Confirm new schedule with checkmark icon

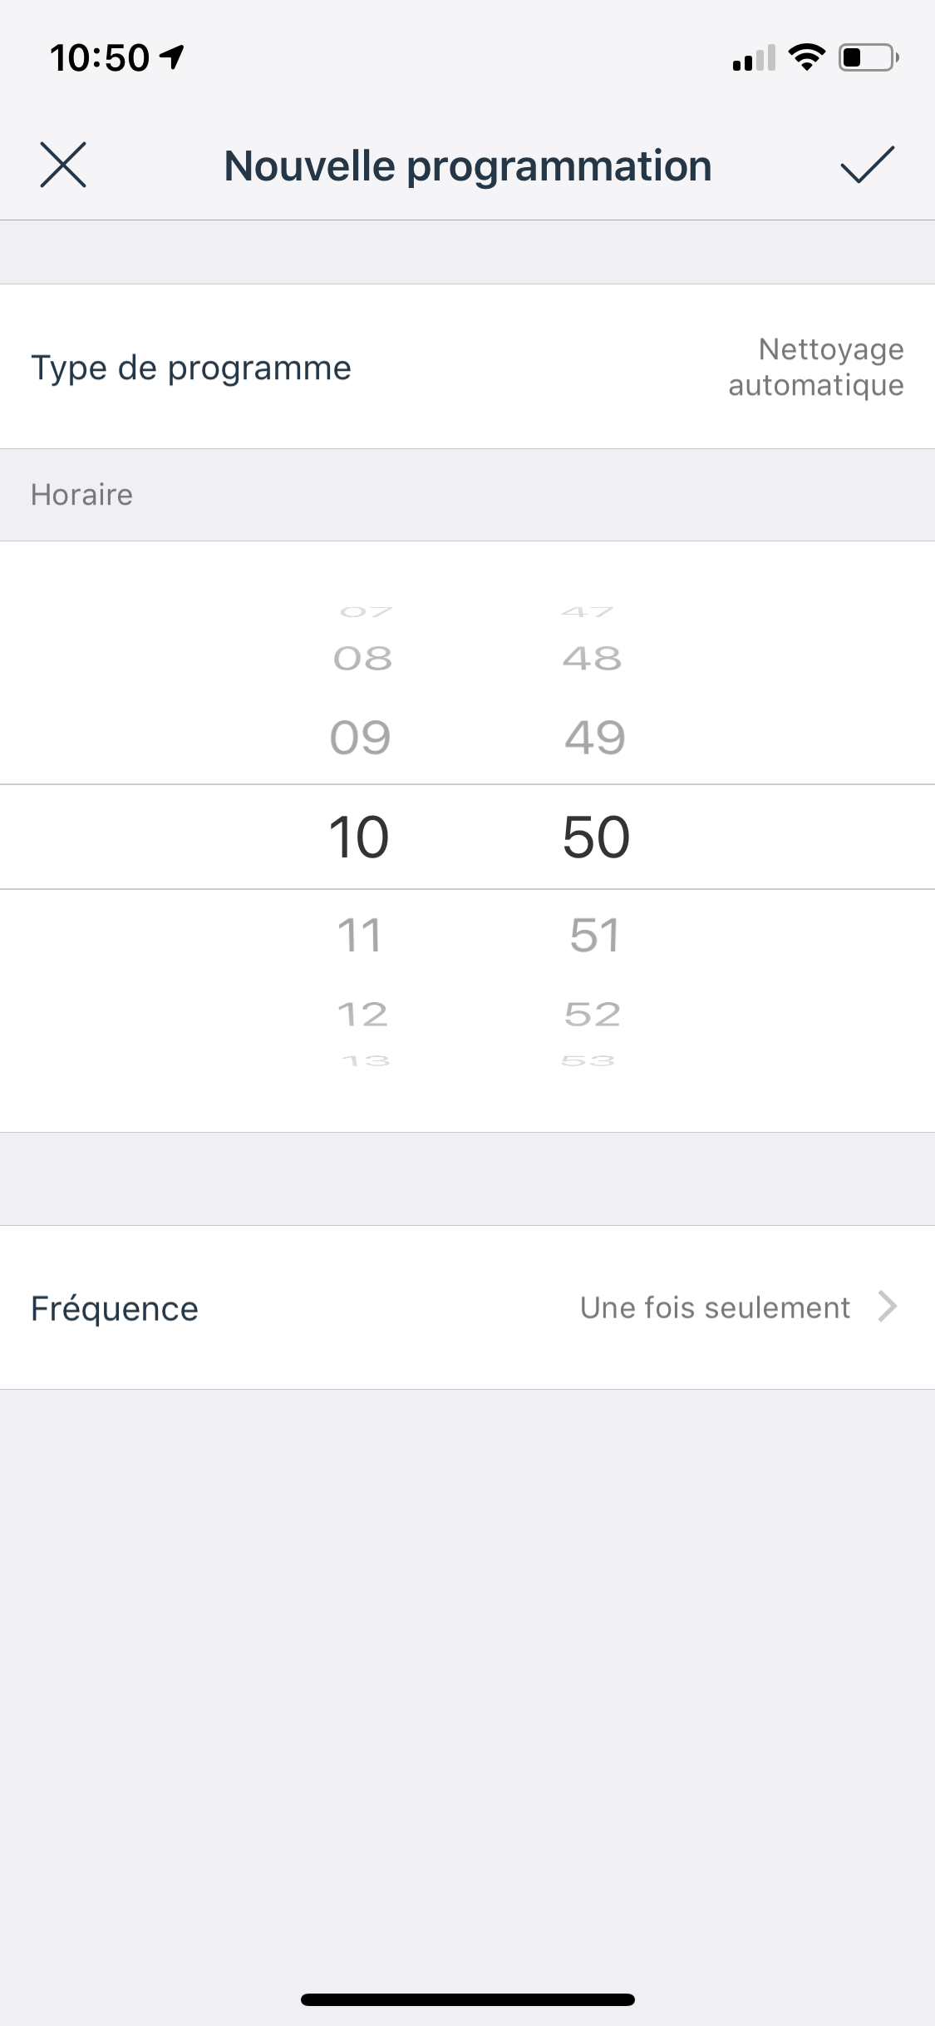(867, 165)
